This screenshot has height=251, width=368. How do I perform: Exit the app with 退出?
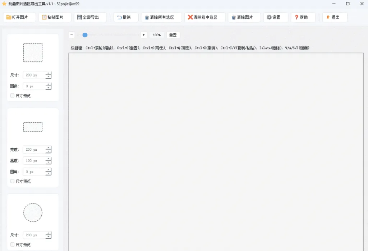(x=335, y=17)
